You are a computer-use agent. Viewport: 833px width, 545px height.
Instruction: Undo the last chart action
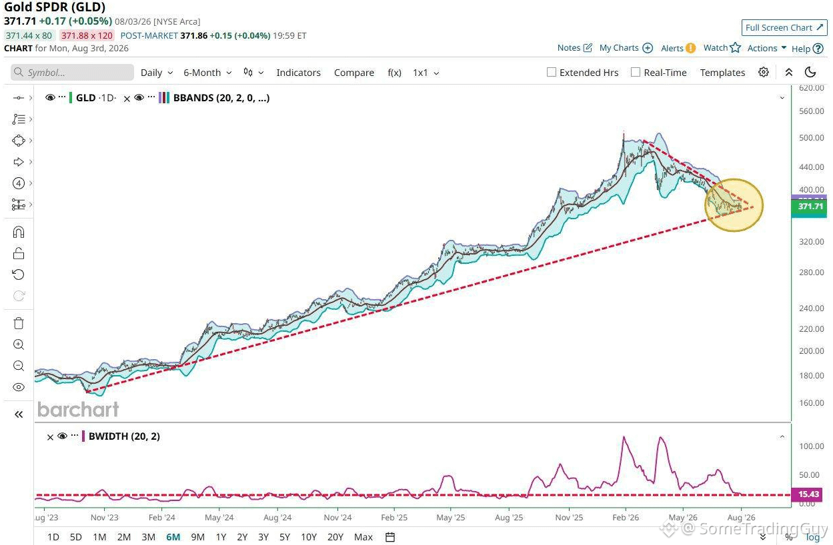pos(19,274)
